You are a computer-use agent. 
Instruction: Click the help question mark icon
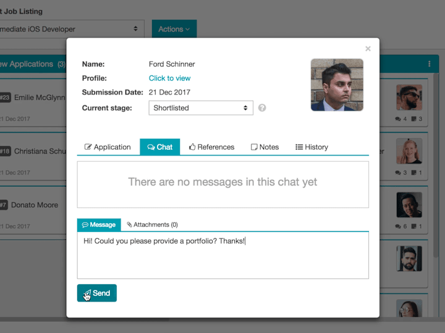262,108
